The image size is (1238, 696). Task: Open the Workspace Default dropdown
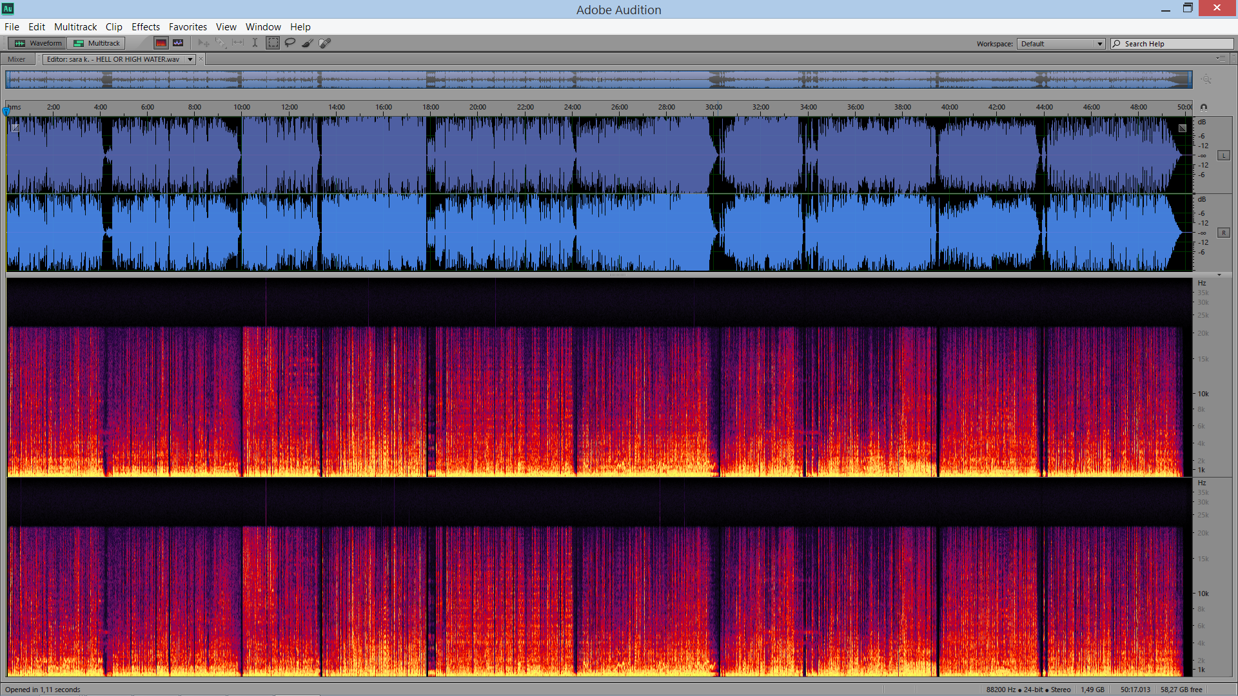(x=1061, y=44)
